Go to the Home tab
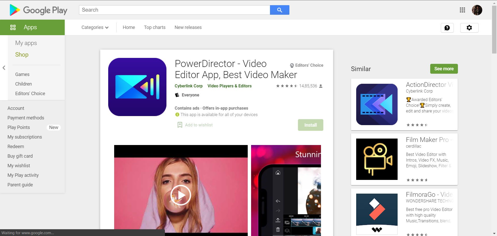 click(129, 27)
